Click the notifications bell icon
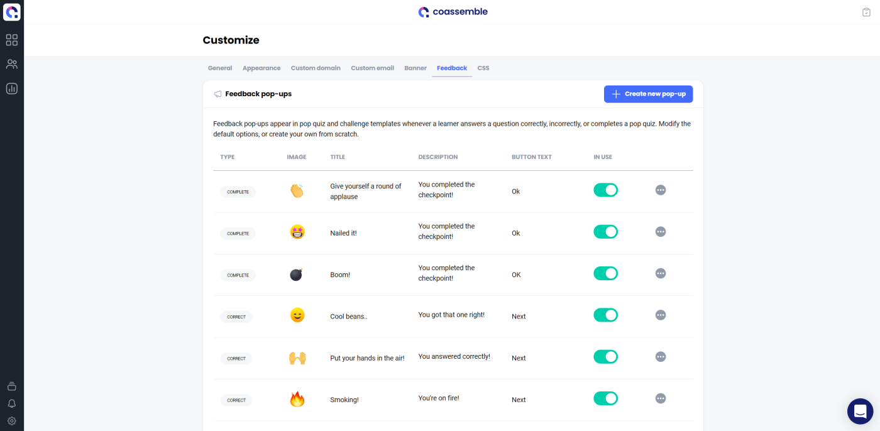The width and height of the screenshot is (880, 431). [x=12, y=403]
